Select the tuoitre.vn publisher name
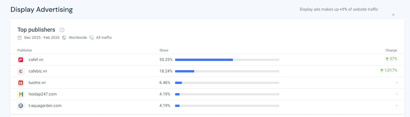 point(37,83)
